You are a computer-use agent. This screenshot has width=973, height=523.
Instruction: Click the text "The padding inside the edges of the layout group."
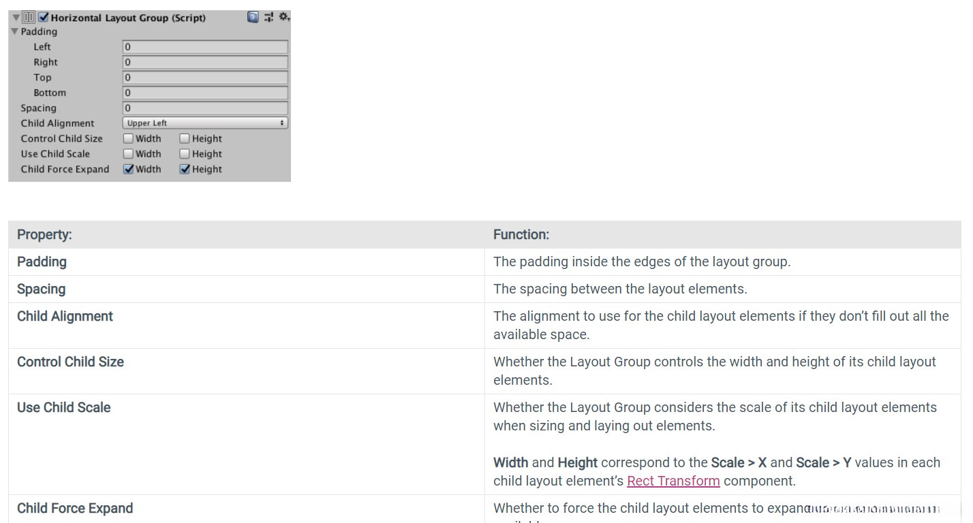[x=642, y=261]
